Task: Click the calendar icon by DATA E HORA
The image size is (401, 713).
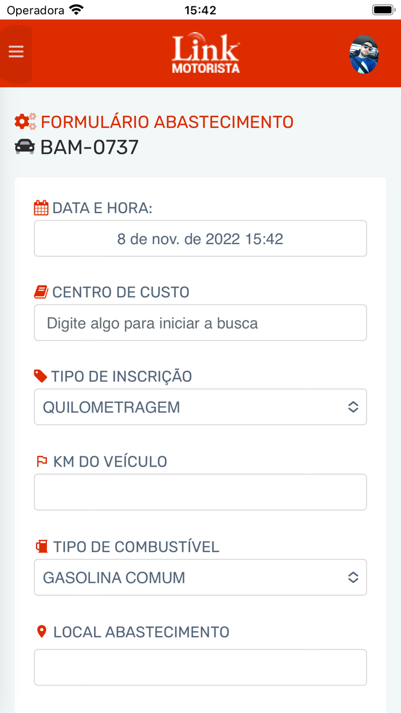Action: (40, 209)
